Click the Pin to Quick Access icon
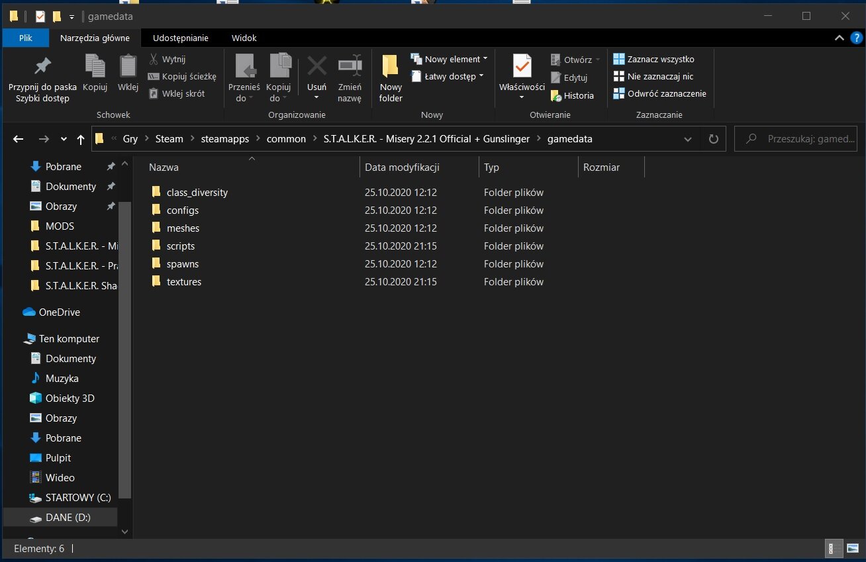This screenshot has height=562, width=866. click(42, 67)
